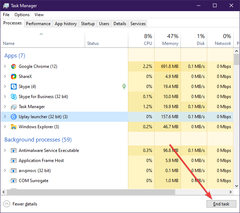This screenshot has width=240, height=213.
Task: Click the horizontal scrollbar left arrow
Action: pos(4,192)
